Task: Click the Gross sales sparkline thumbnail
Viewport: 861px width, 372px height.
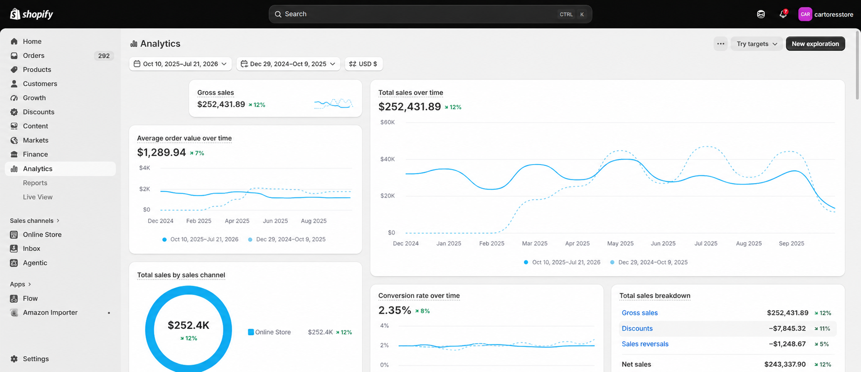Action: coord(333,104)
